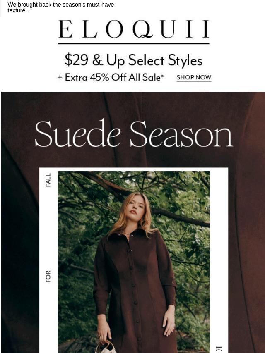Image resolution: width=265 pixels, height=353 pixels.
Task: Click the vertical FOR label
Action: coord(48,276)
